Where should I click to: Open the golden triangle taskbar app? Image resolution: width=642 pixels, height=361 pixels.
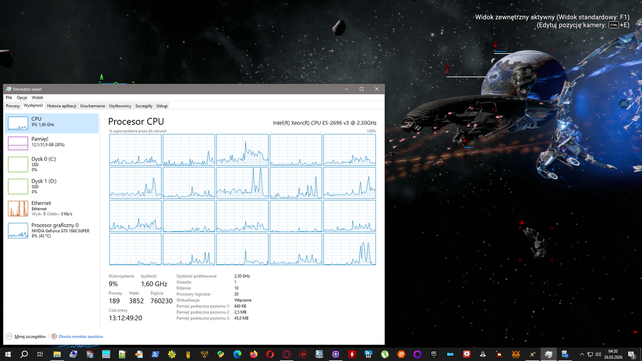pos(205,354)
